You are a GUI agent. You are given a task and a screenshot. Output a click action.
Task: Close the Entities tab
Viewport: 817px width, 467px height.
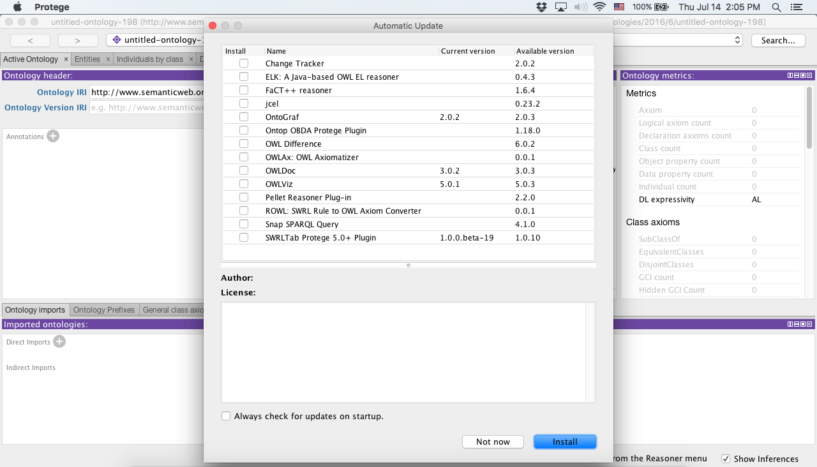[108, 59]
